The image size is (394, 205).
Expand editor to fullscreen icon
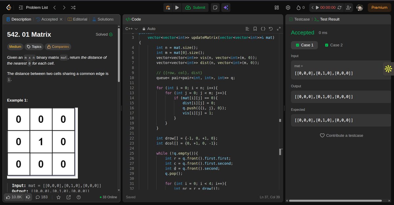tap(279, 29)
